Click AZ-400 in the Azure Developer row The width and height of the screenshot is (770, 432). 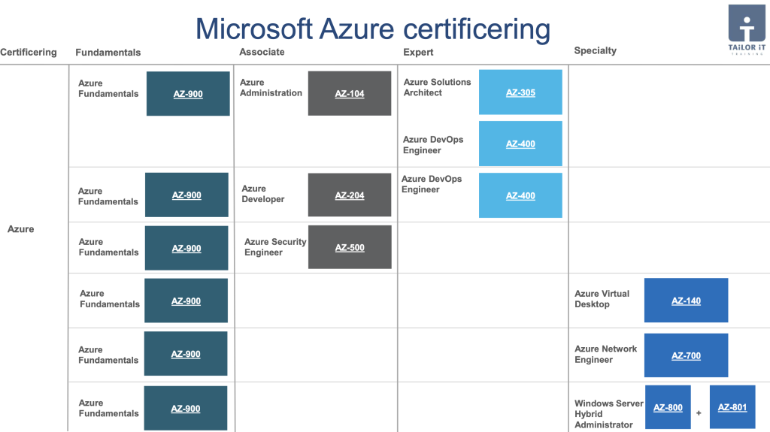520,195
